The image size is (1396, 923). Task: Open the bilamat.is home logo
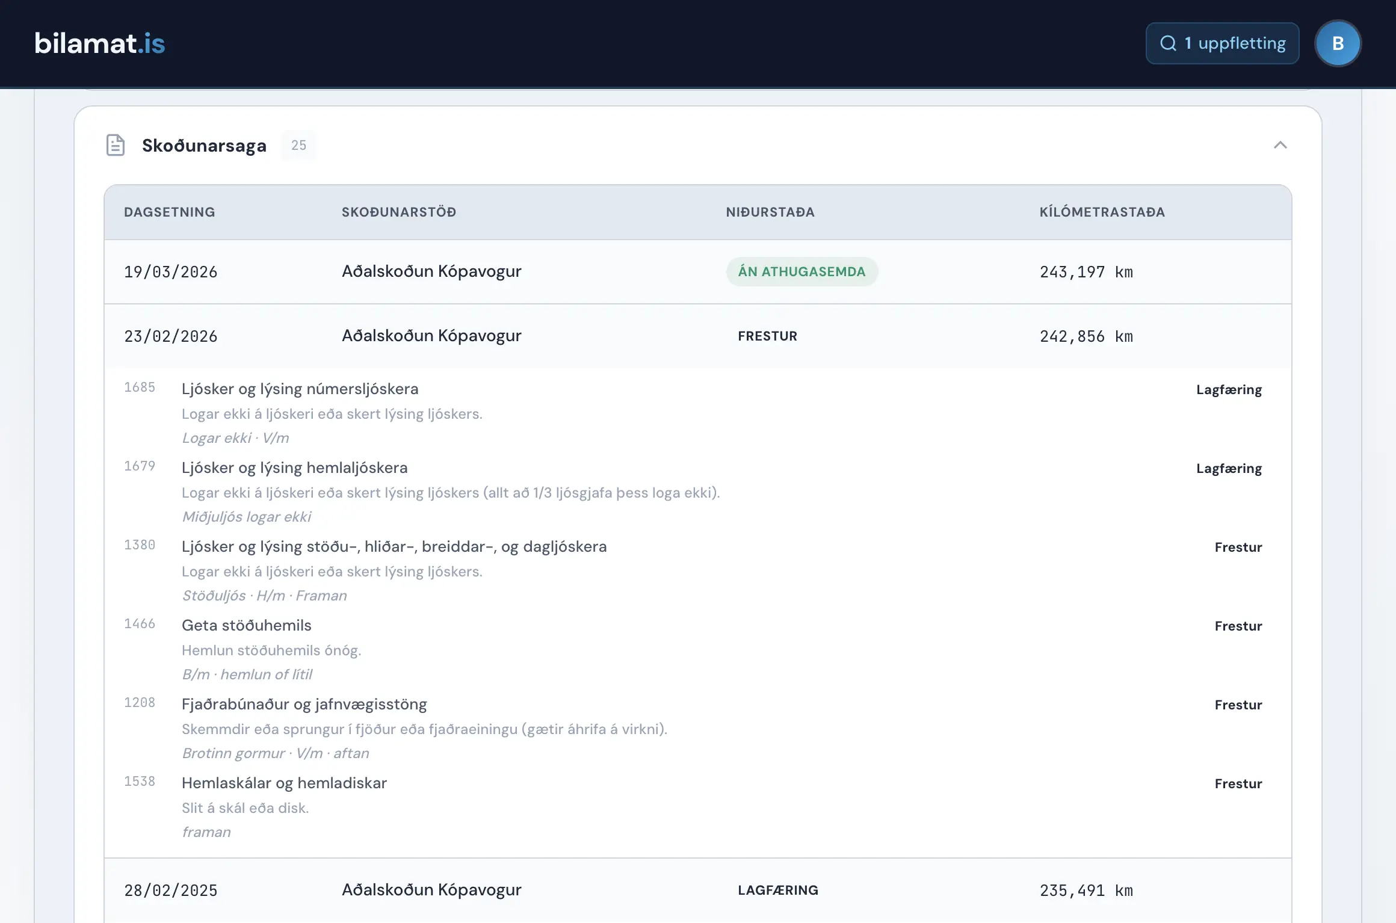point(100,43)
